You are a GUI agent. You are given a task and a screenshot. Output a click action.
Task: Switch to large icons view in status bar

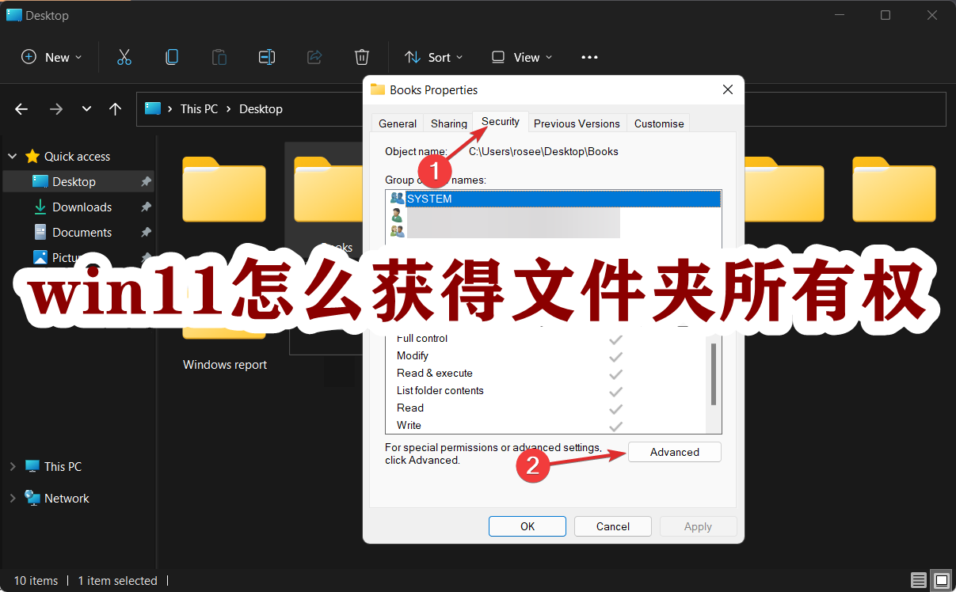[x=940, y=580]
